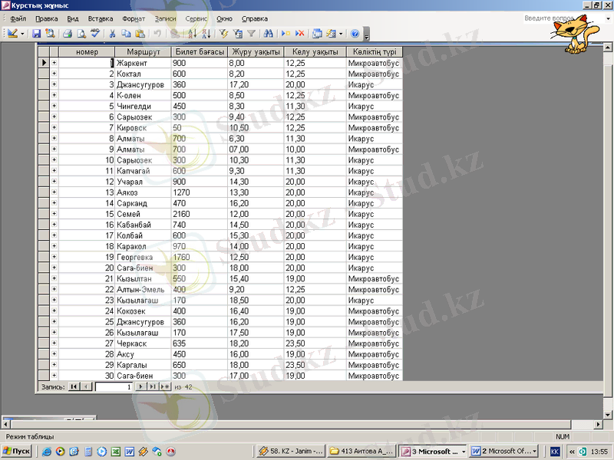614x460 pixels.
Task: Click the Cut scissors icon
Action: tap(113, 34)
